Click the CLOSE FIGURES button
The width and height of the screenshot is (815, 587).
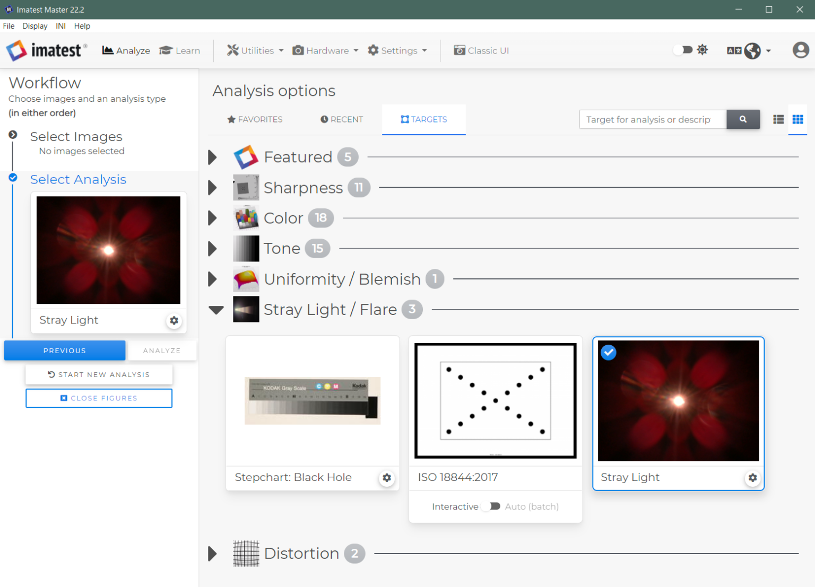coord(99,398)
